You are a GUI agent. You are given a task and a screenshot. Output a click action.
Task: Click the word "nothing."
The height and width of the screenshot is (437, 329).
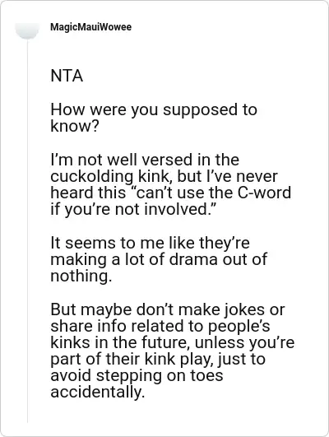click(x=81, y=276)
